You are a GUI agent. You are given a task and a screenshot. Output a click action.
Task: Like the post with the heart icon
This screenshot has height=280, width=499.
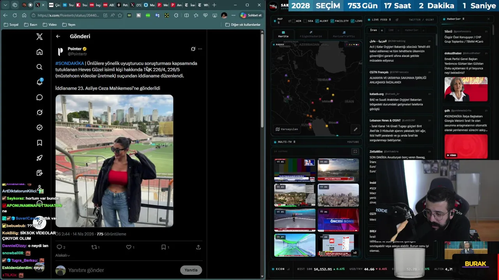point(128,247)
